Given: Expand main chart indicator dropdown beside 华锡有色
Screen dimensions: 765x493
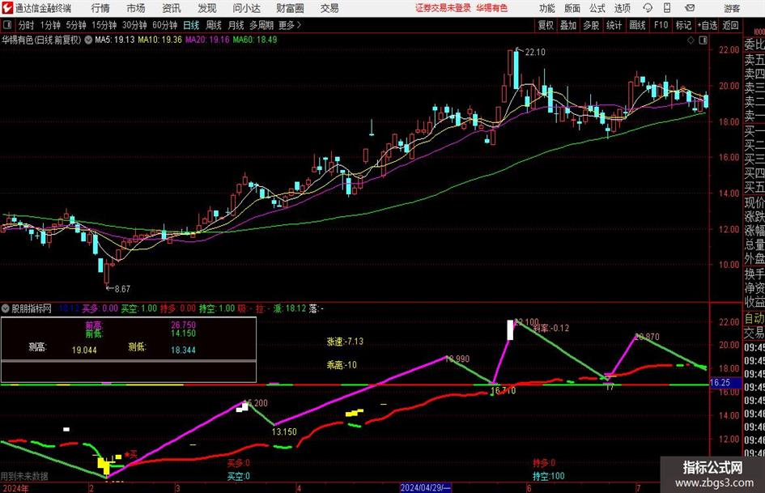Looking at the screenshot, I should tap(88, 40).
